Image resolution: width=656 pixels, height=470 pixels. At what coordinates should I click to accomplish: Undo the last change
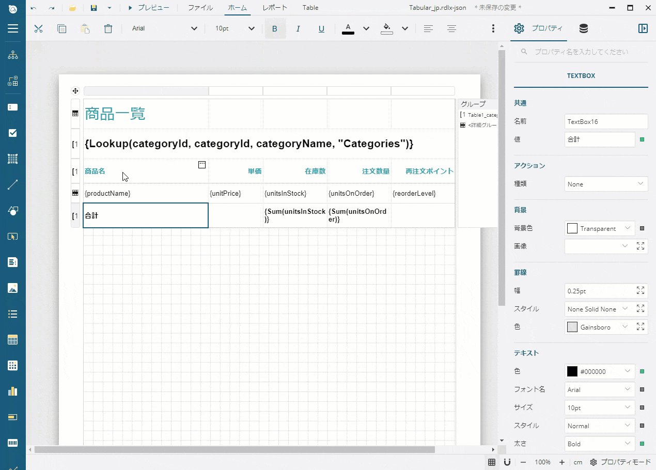(34, 8)
